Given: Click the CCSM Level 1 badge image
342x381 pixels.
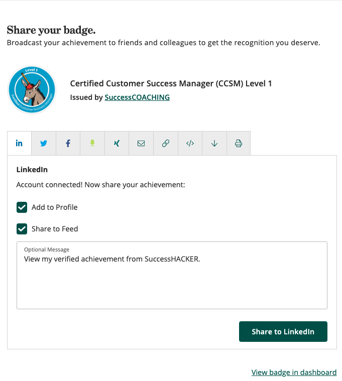Looking at the screenshot, I should 32,89.
